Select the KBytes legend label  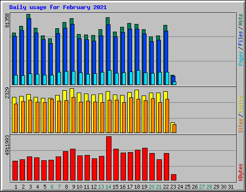pos(241,172)
